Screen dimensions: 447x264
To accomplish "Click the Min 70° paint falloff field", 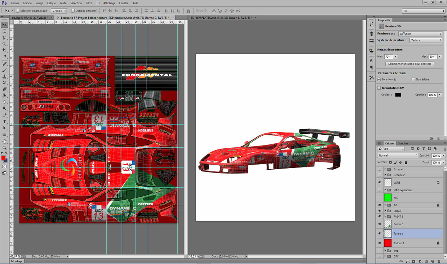I will (388, 57).
